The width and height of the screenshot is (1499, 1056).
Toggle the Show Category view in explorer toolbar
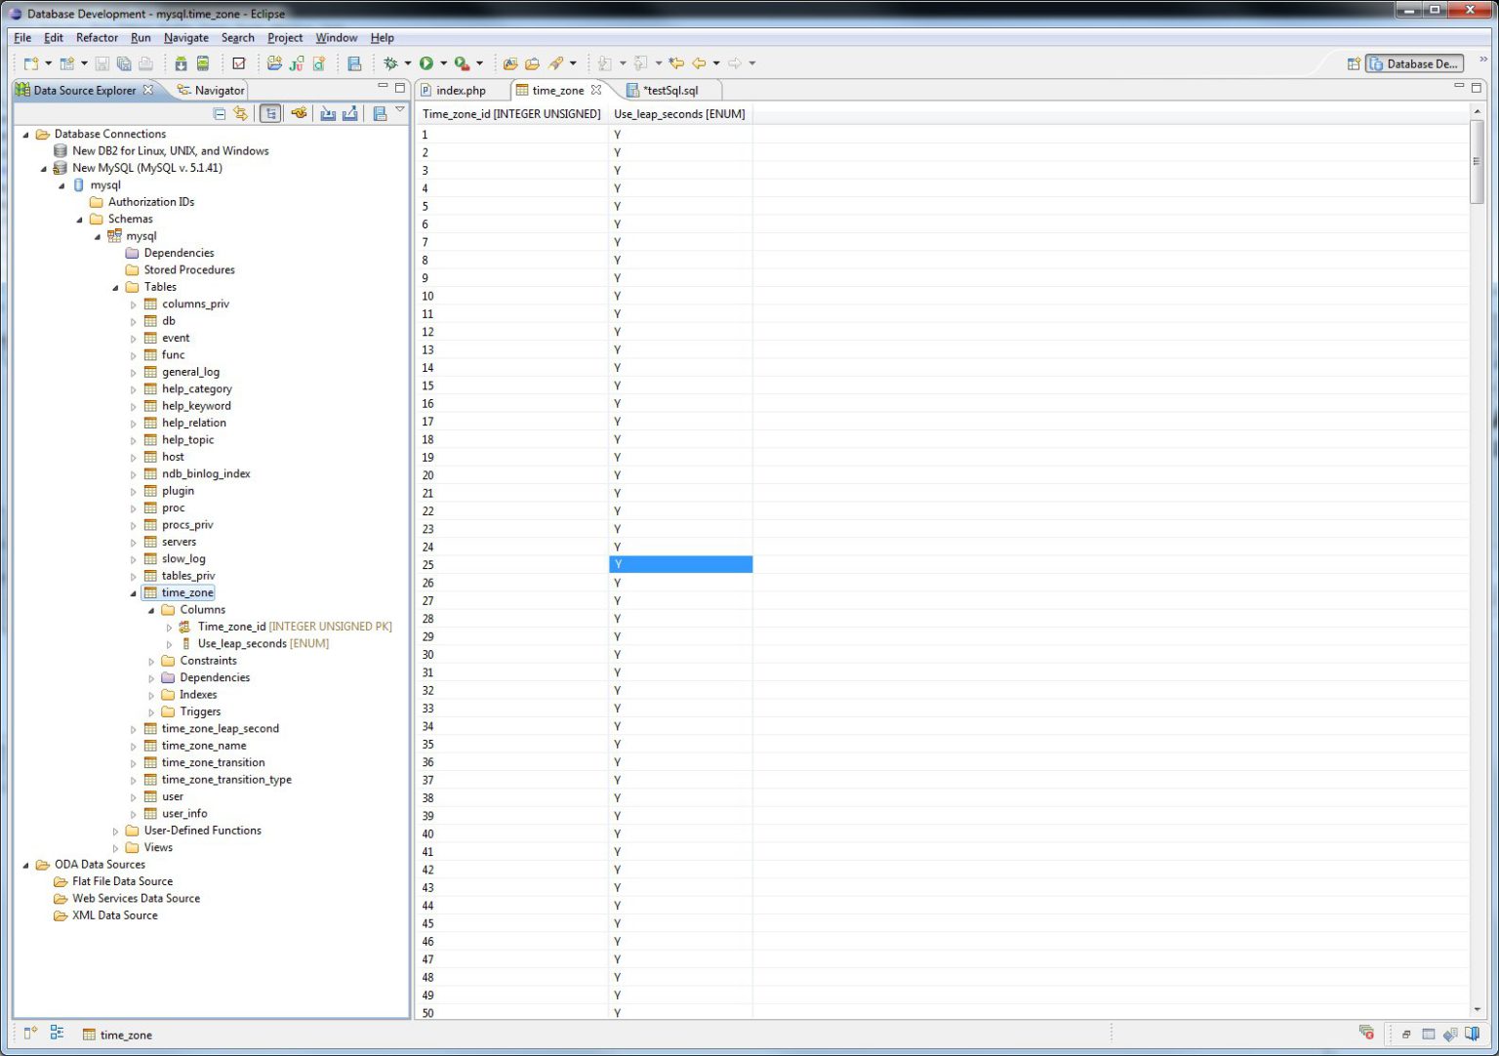[x=271, y=113]
